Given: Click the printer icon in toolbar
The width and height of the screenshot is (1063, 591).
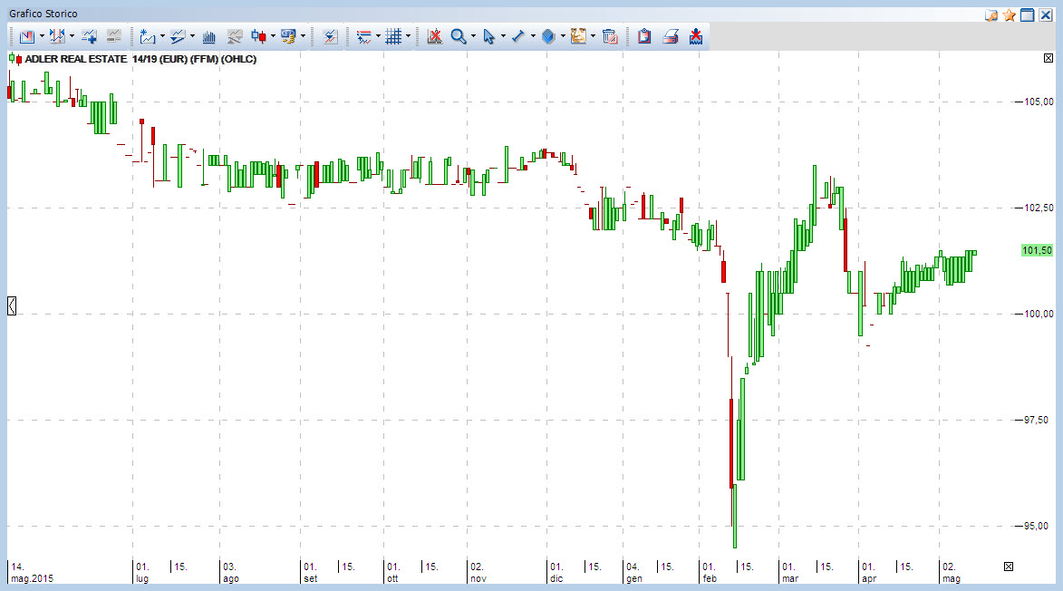Looking at the screenshot, I should 671,36.
